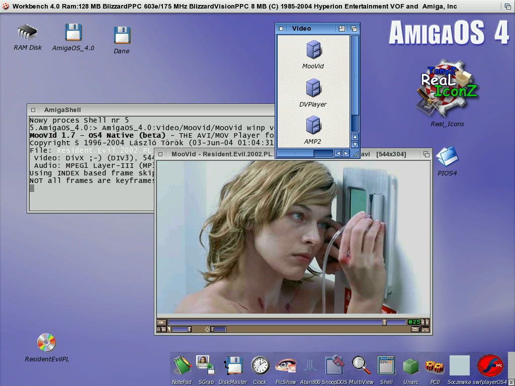Click the Video window depth gadget
This screenshot has width=515, height=386.
pyautogui.click(x=354, y=29)
